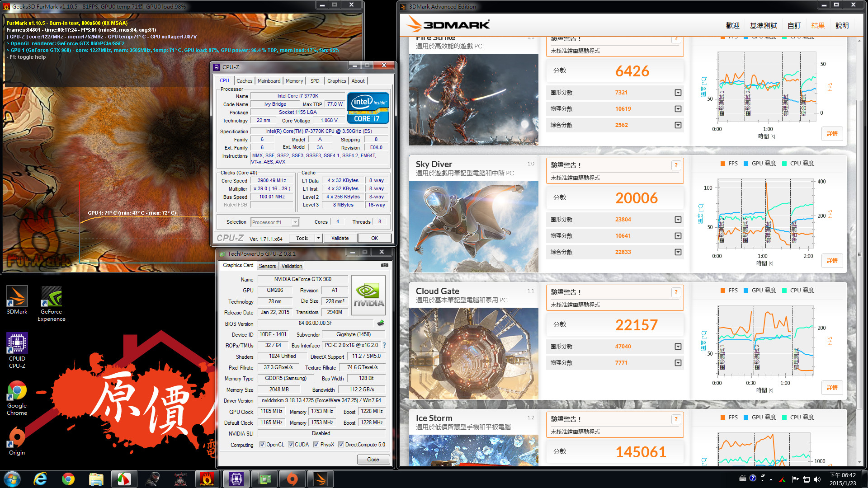Click Fire Strike 詳情 details button
Image resolution: width=868 pixels, height=488 pixels.
pyautogui.click(x=832, y=134)
